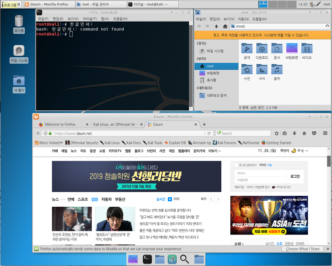The image size is (332, 266).
Task: Open the 바탕화면 folder icon in file pane
Action: coord(292,51)
